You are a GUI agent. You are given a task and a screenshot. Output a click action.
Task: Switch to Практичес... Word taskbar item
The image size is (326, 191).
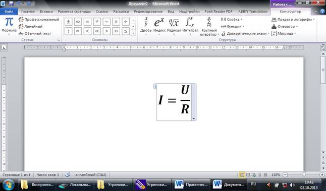191,184
